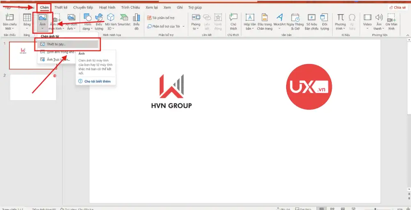Choose Thiết bị này from picture menu
Screen dimensions: 411x210
click(68, 44)
